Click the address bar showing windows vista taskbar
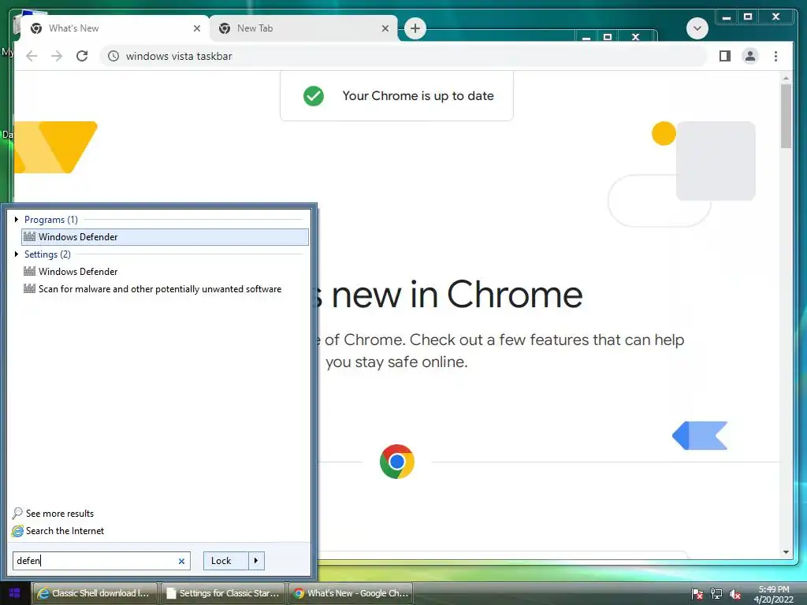The width and height of the screenshot is (807, 605). [403, 56]
